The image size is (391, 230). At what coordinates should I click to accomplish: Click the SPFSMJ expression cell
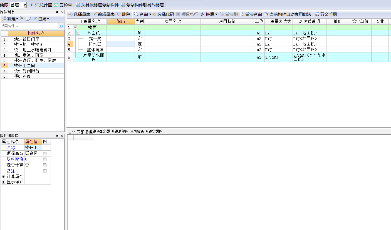tap(279, 57)
